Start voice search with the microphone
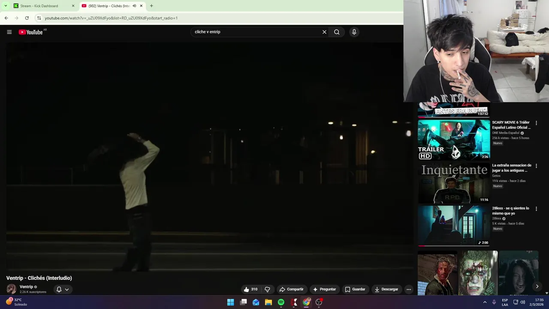Screen dimensions: 549x309 tap(354, 32)
